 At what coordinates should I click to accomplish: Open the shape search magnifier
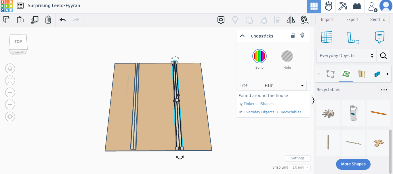pos(383,56)
